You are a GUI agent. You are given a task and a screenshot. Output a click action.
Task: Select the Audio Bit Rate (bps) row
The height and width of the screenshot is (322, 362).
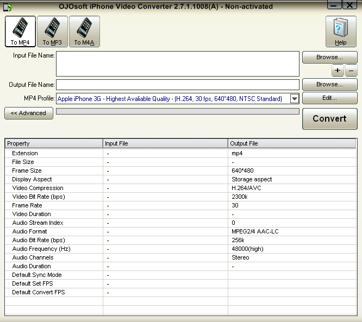(x=181, y=241)
